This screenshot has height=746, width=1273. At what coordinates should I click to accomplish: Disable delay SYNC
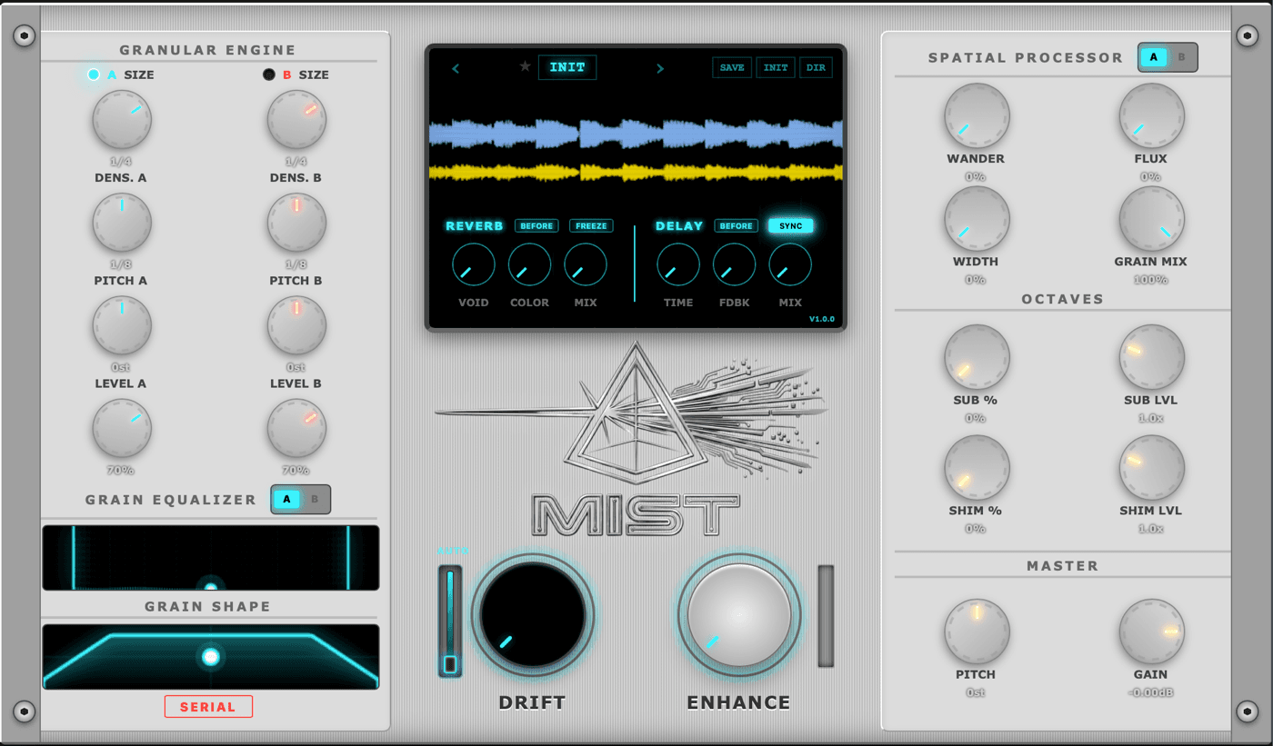(x=791, y=226)
